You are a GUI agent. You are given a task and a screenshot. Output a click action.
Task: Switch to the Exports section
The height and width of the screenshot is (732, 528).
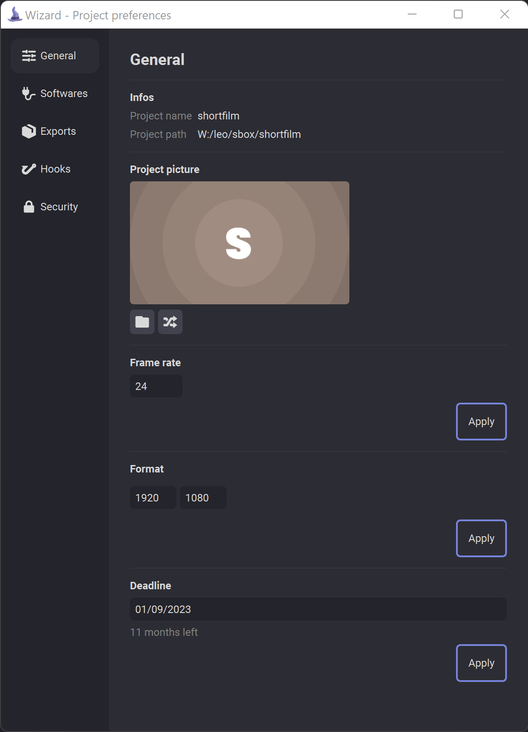tap(55, 131)
